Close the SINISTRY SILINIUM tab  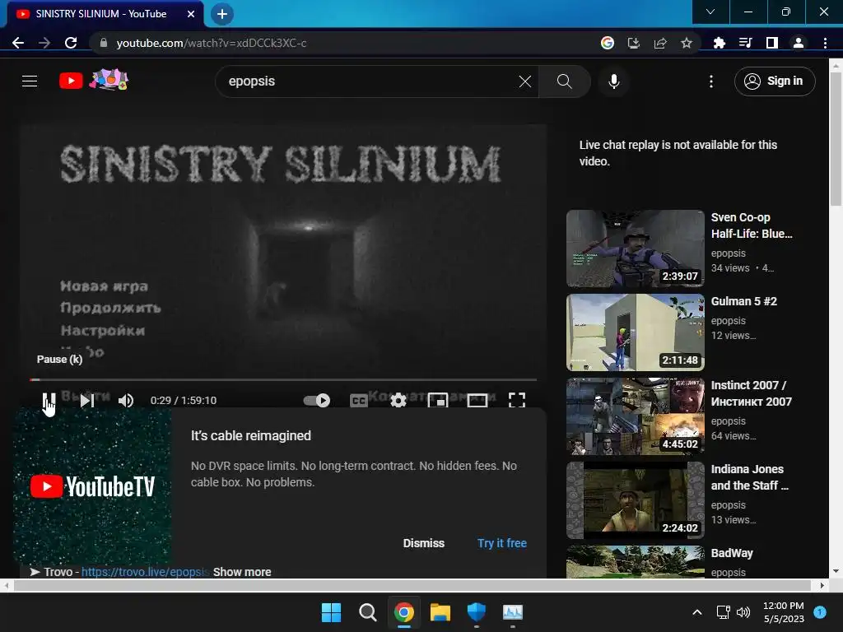click(191, 14)
